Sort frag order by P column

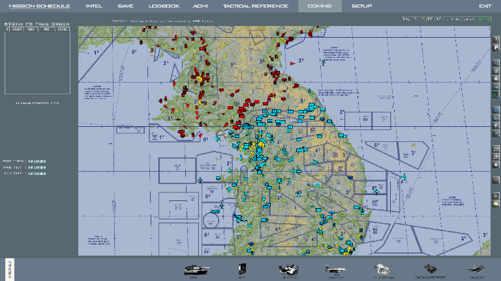tap(7, 29)
